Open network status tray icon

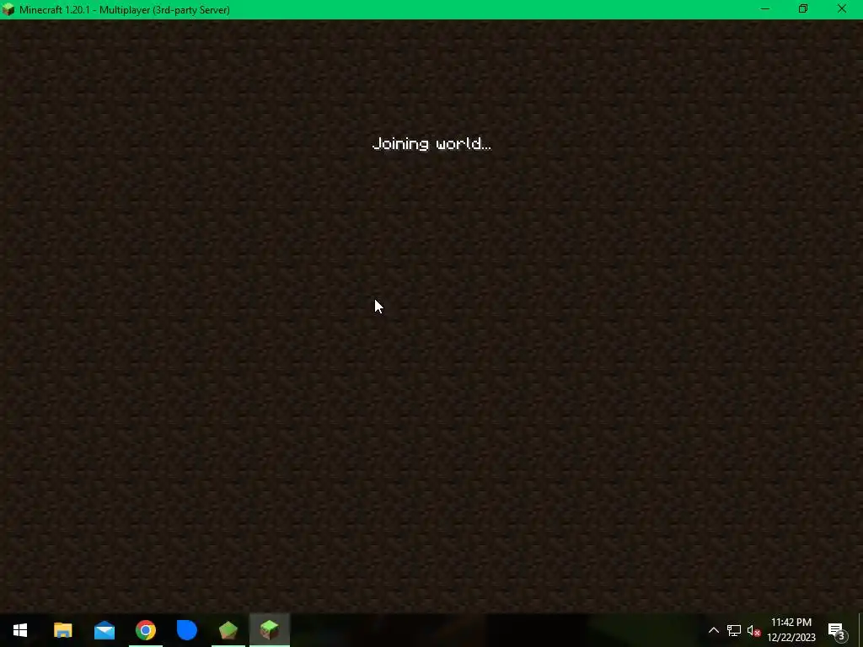coord(734,630)
